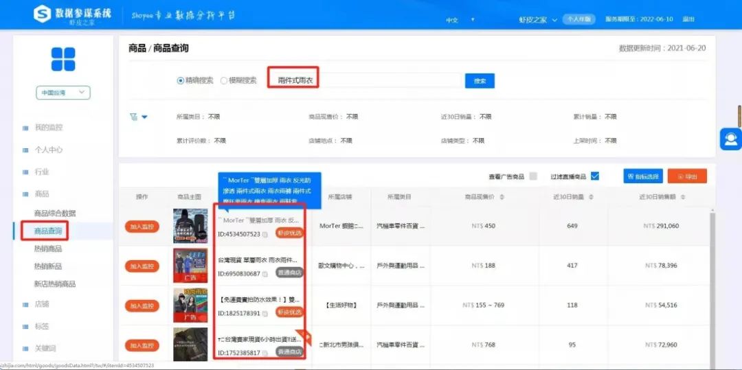Collapse the 商品 sidebar section
This screenshot has height=370, width=742.
click(x=42, y=194)
